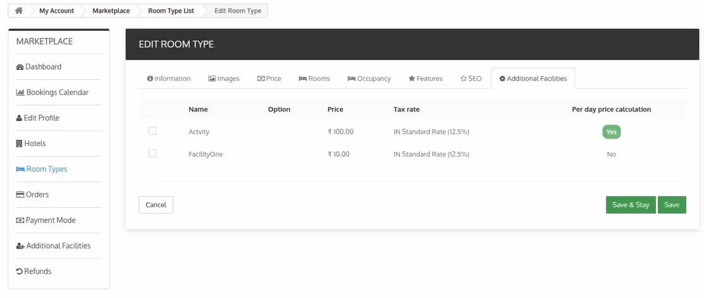
Task: Click Actvity's IN Standard Rate (12.5%) cell
Action: (431, 132)
